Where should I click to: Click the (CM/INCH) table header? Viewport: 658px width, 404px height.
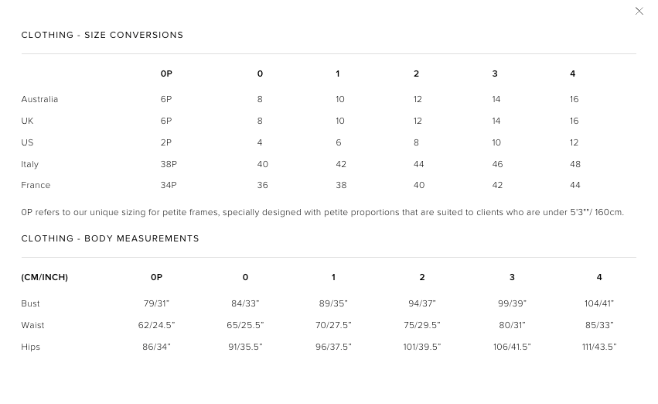click(44, 277)
